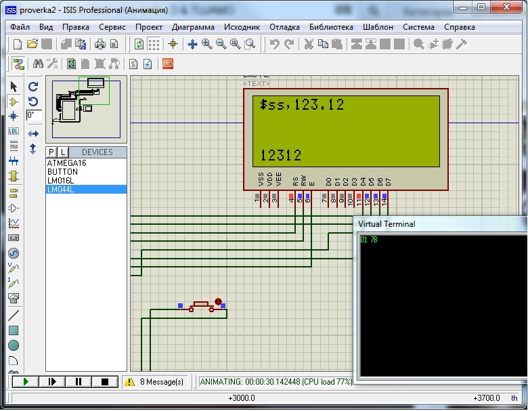Launch ARES PCB layout from the toolbar
This screenshot has height=411, width=528.
click(167, 64)
